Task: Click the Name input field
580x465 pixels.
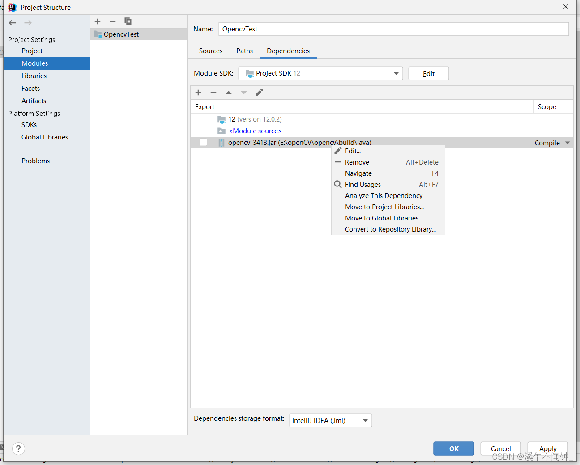Action: [394, 29]
